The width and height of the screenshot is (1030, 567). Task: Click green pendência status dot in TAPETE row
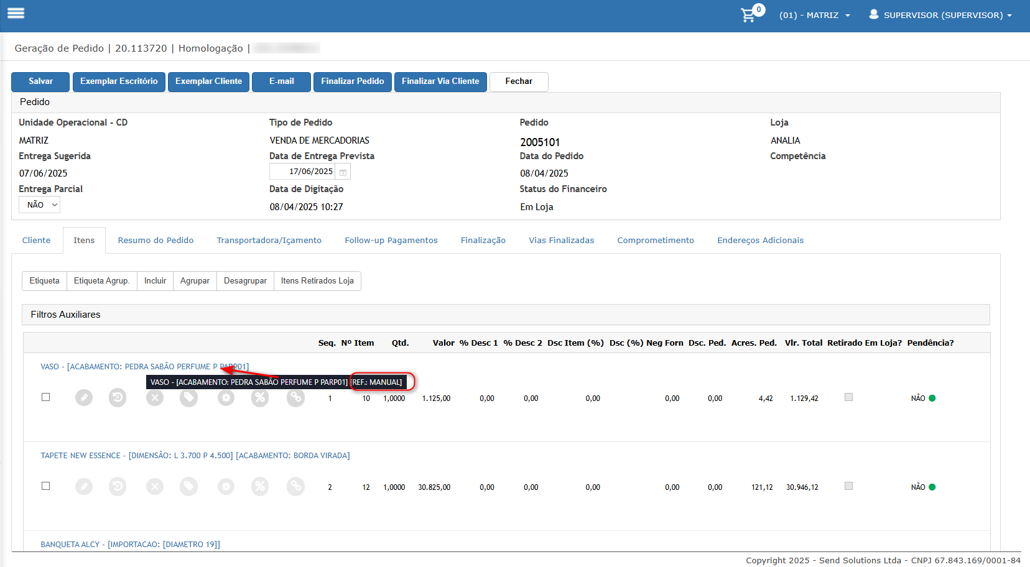932,487
